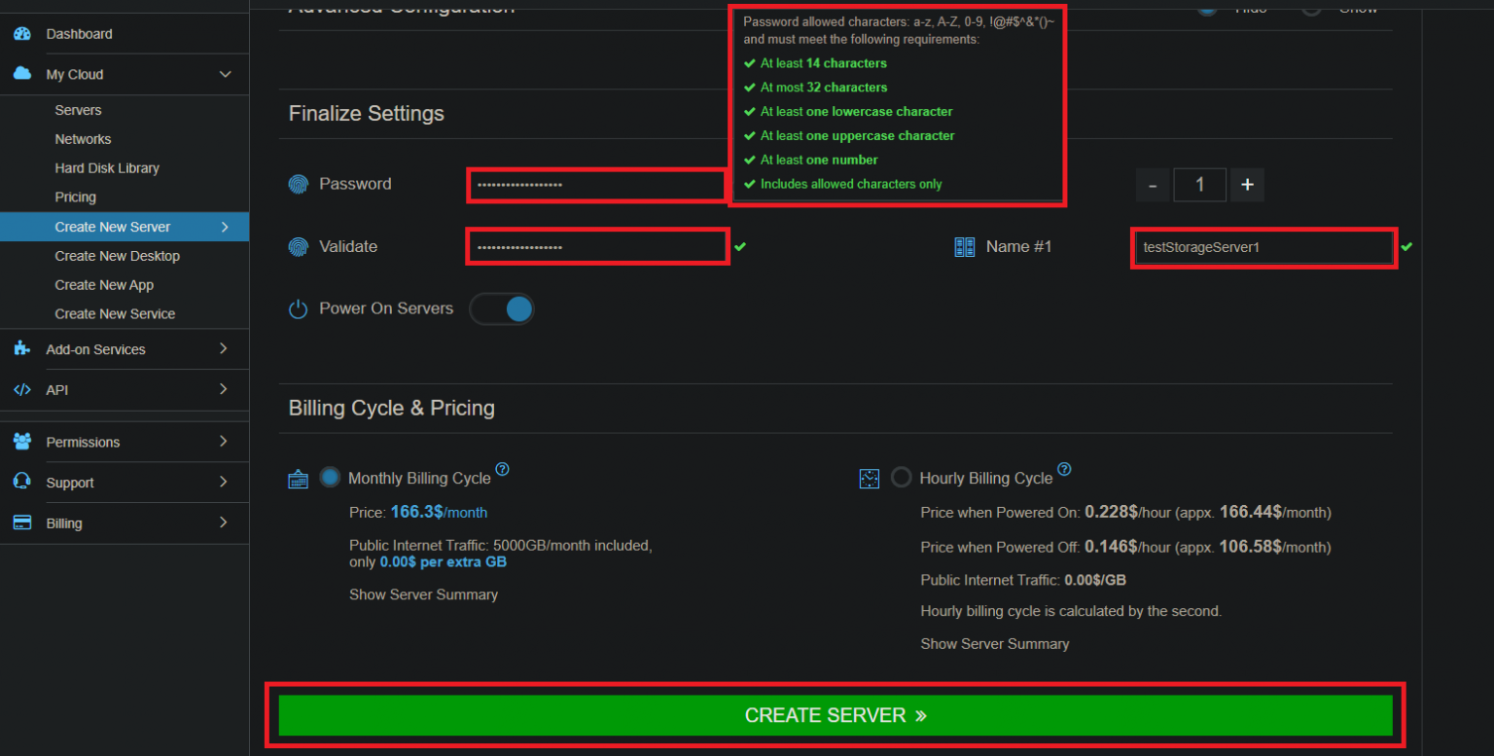Click the Dashboard icon in the sidebar
1494x756 pixels.
coord(22,33)
